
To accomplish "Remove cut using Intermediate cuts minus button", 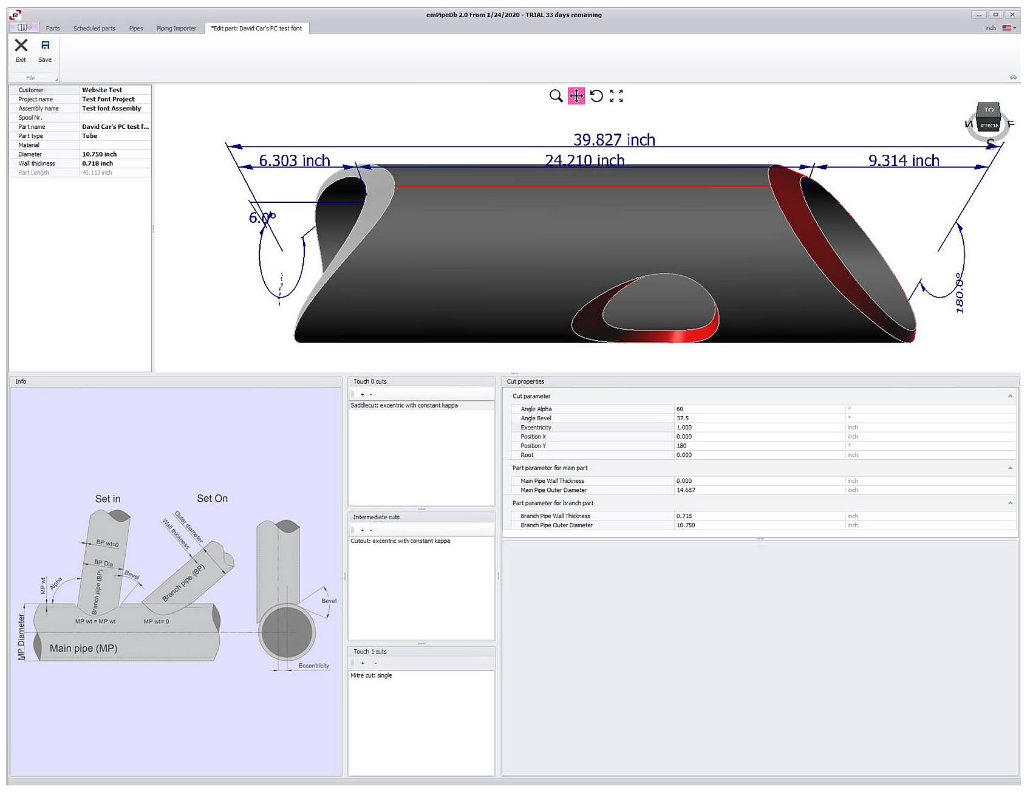I will click(371, 530).
